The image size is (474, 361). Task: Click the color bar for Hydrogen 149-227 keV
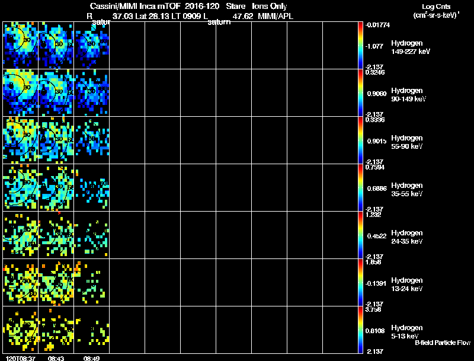[x=361, y=45]
